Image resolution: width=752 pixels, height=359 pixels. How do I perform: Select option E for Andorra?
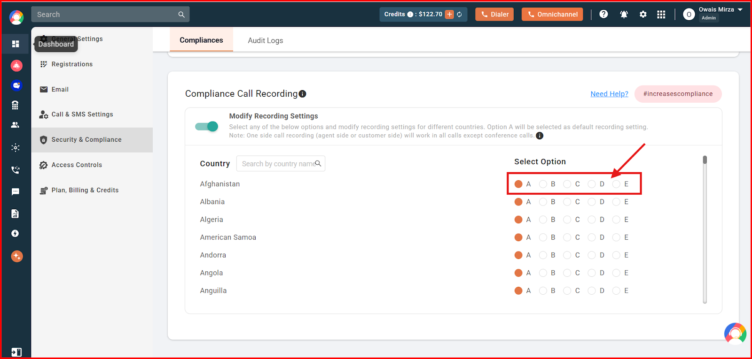pyautogui.click(x=616, y=255)
